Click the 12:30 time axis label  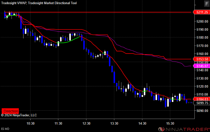[86, 123]
